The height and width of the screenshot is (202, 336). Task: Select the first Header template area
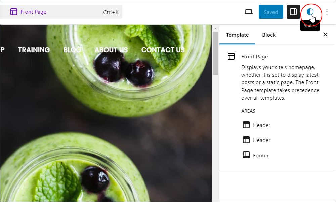(x=256, y=125)
